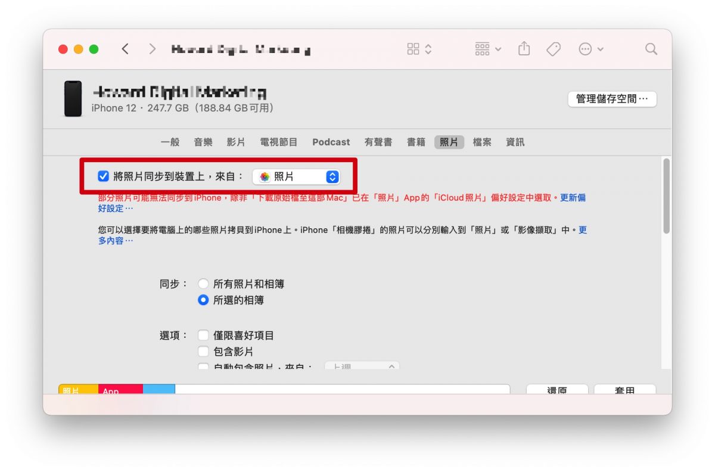Screen dimensions: 715x472
Task: Go forward with the right chevron
Action: click(x=153, y=49)
